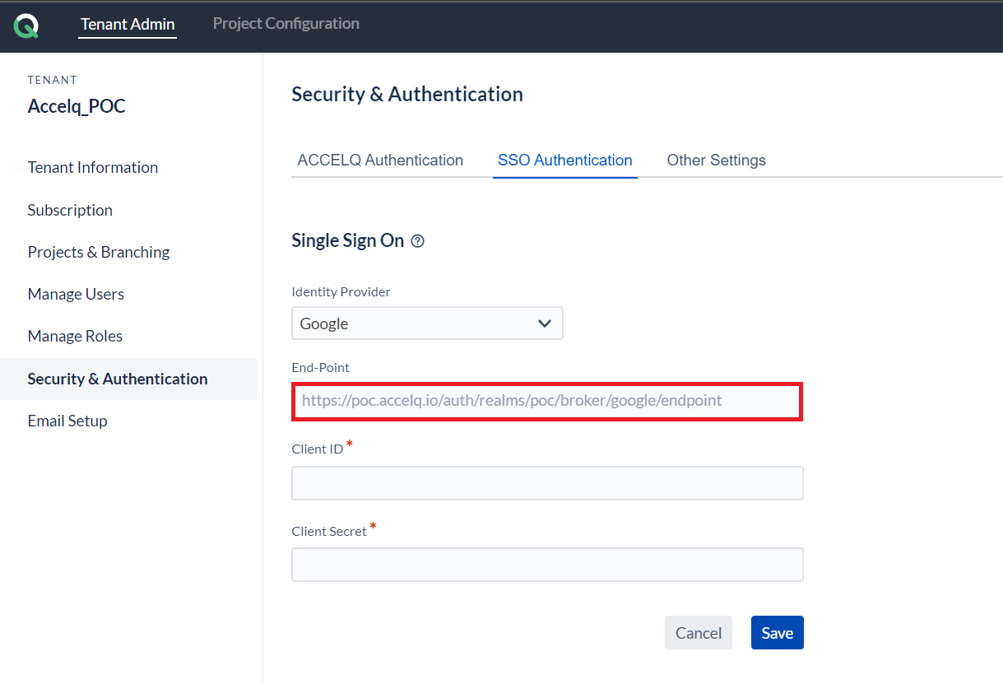Click the TENANT caption in sidebar

click(53, 80)
